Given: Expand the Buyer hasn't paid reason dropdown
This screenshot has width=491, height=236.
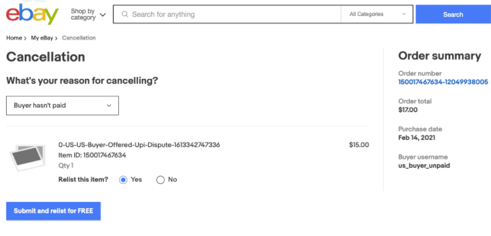Looking at the screenshot, I should click(x=62, y=105).
